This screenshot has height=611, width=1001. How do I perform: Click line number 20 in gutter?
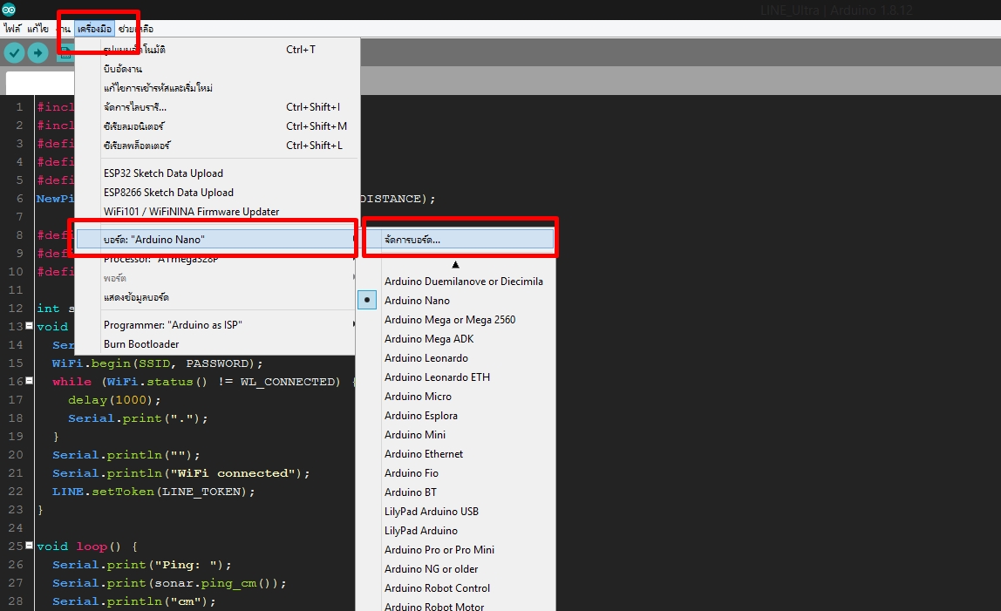pyautogui.click(x=16, y=455)
